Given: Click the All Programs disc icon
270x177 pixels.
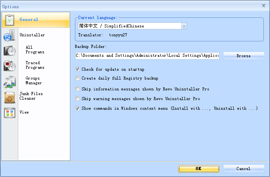Looking at the screenshot, I should tap(10, 51).
